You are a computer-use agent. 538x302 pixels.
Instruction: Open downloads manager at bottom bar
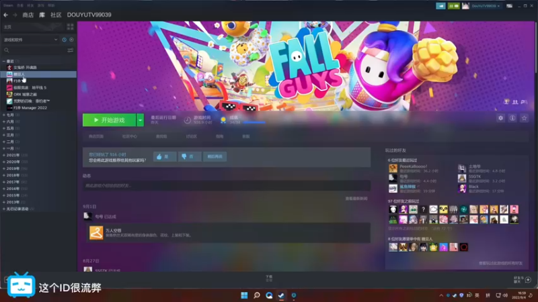pos(269,279)
